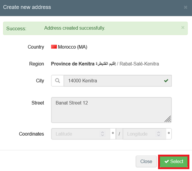Click the Latitude spinner arrows
Screen dimensions: 192x171
pos(103,134)
